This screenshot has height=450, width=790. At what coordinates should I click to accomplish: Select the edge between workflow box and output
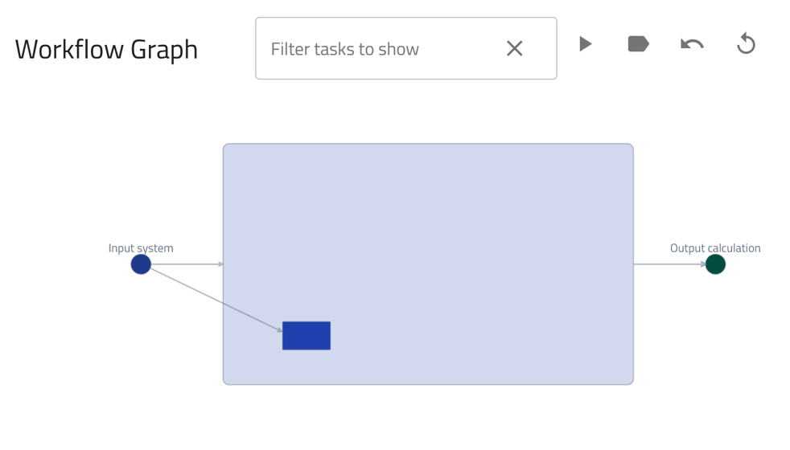point(666,264)
